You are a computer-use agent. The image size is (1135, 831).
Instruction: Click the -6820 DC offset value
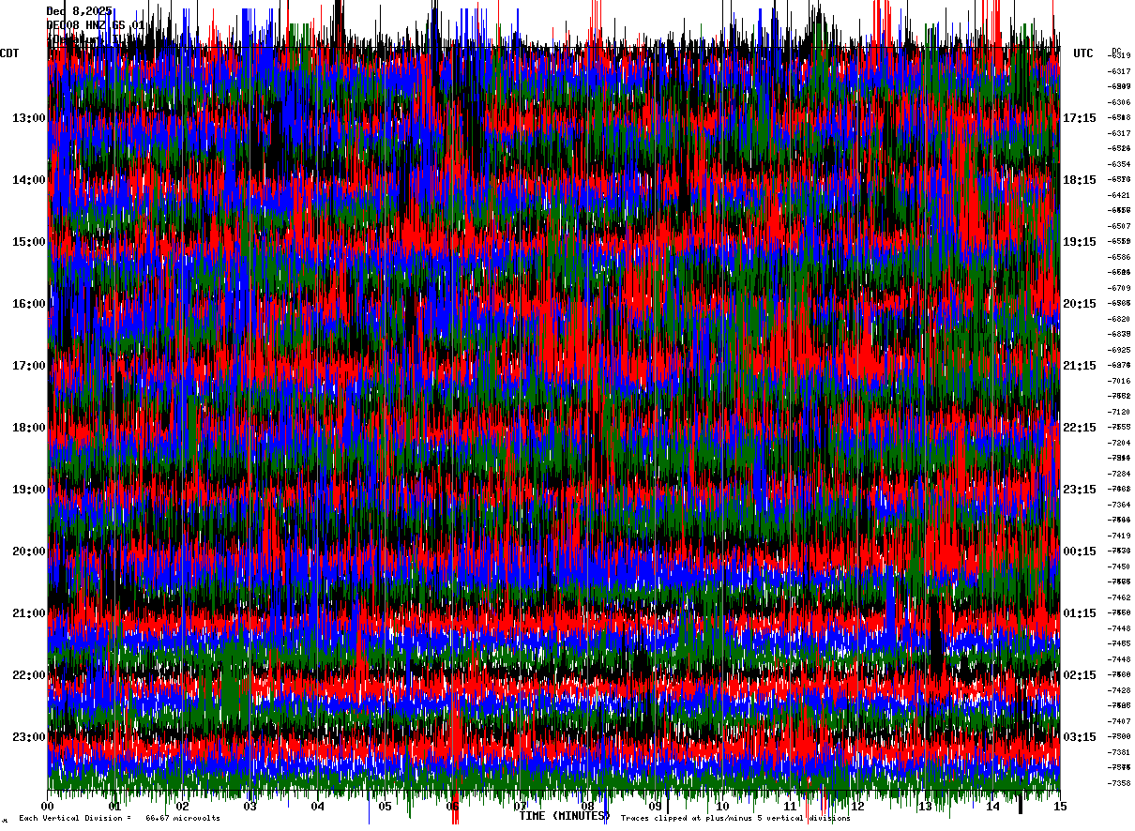coord(1119,319)
